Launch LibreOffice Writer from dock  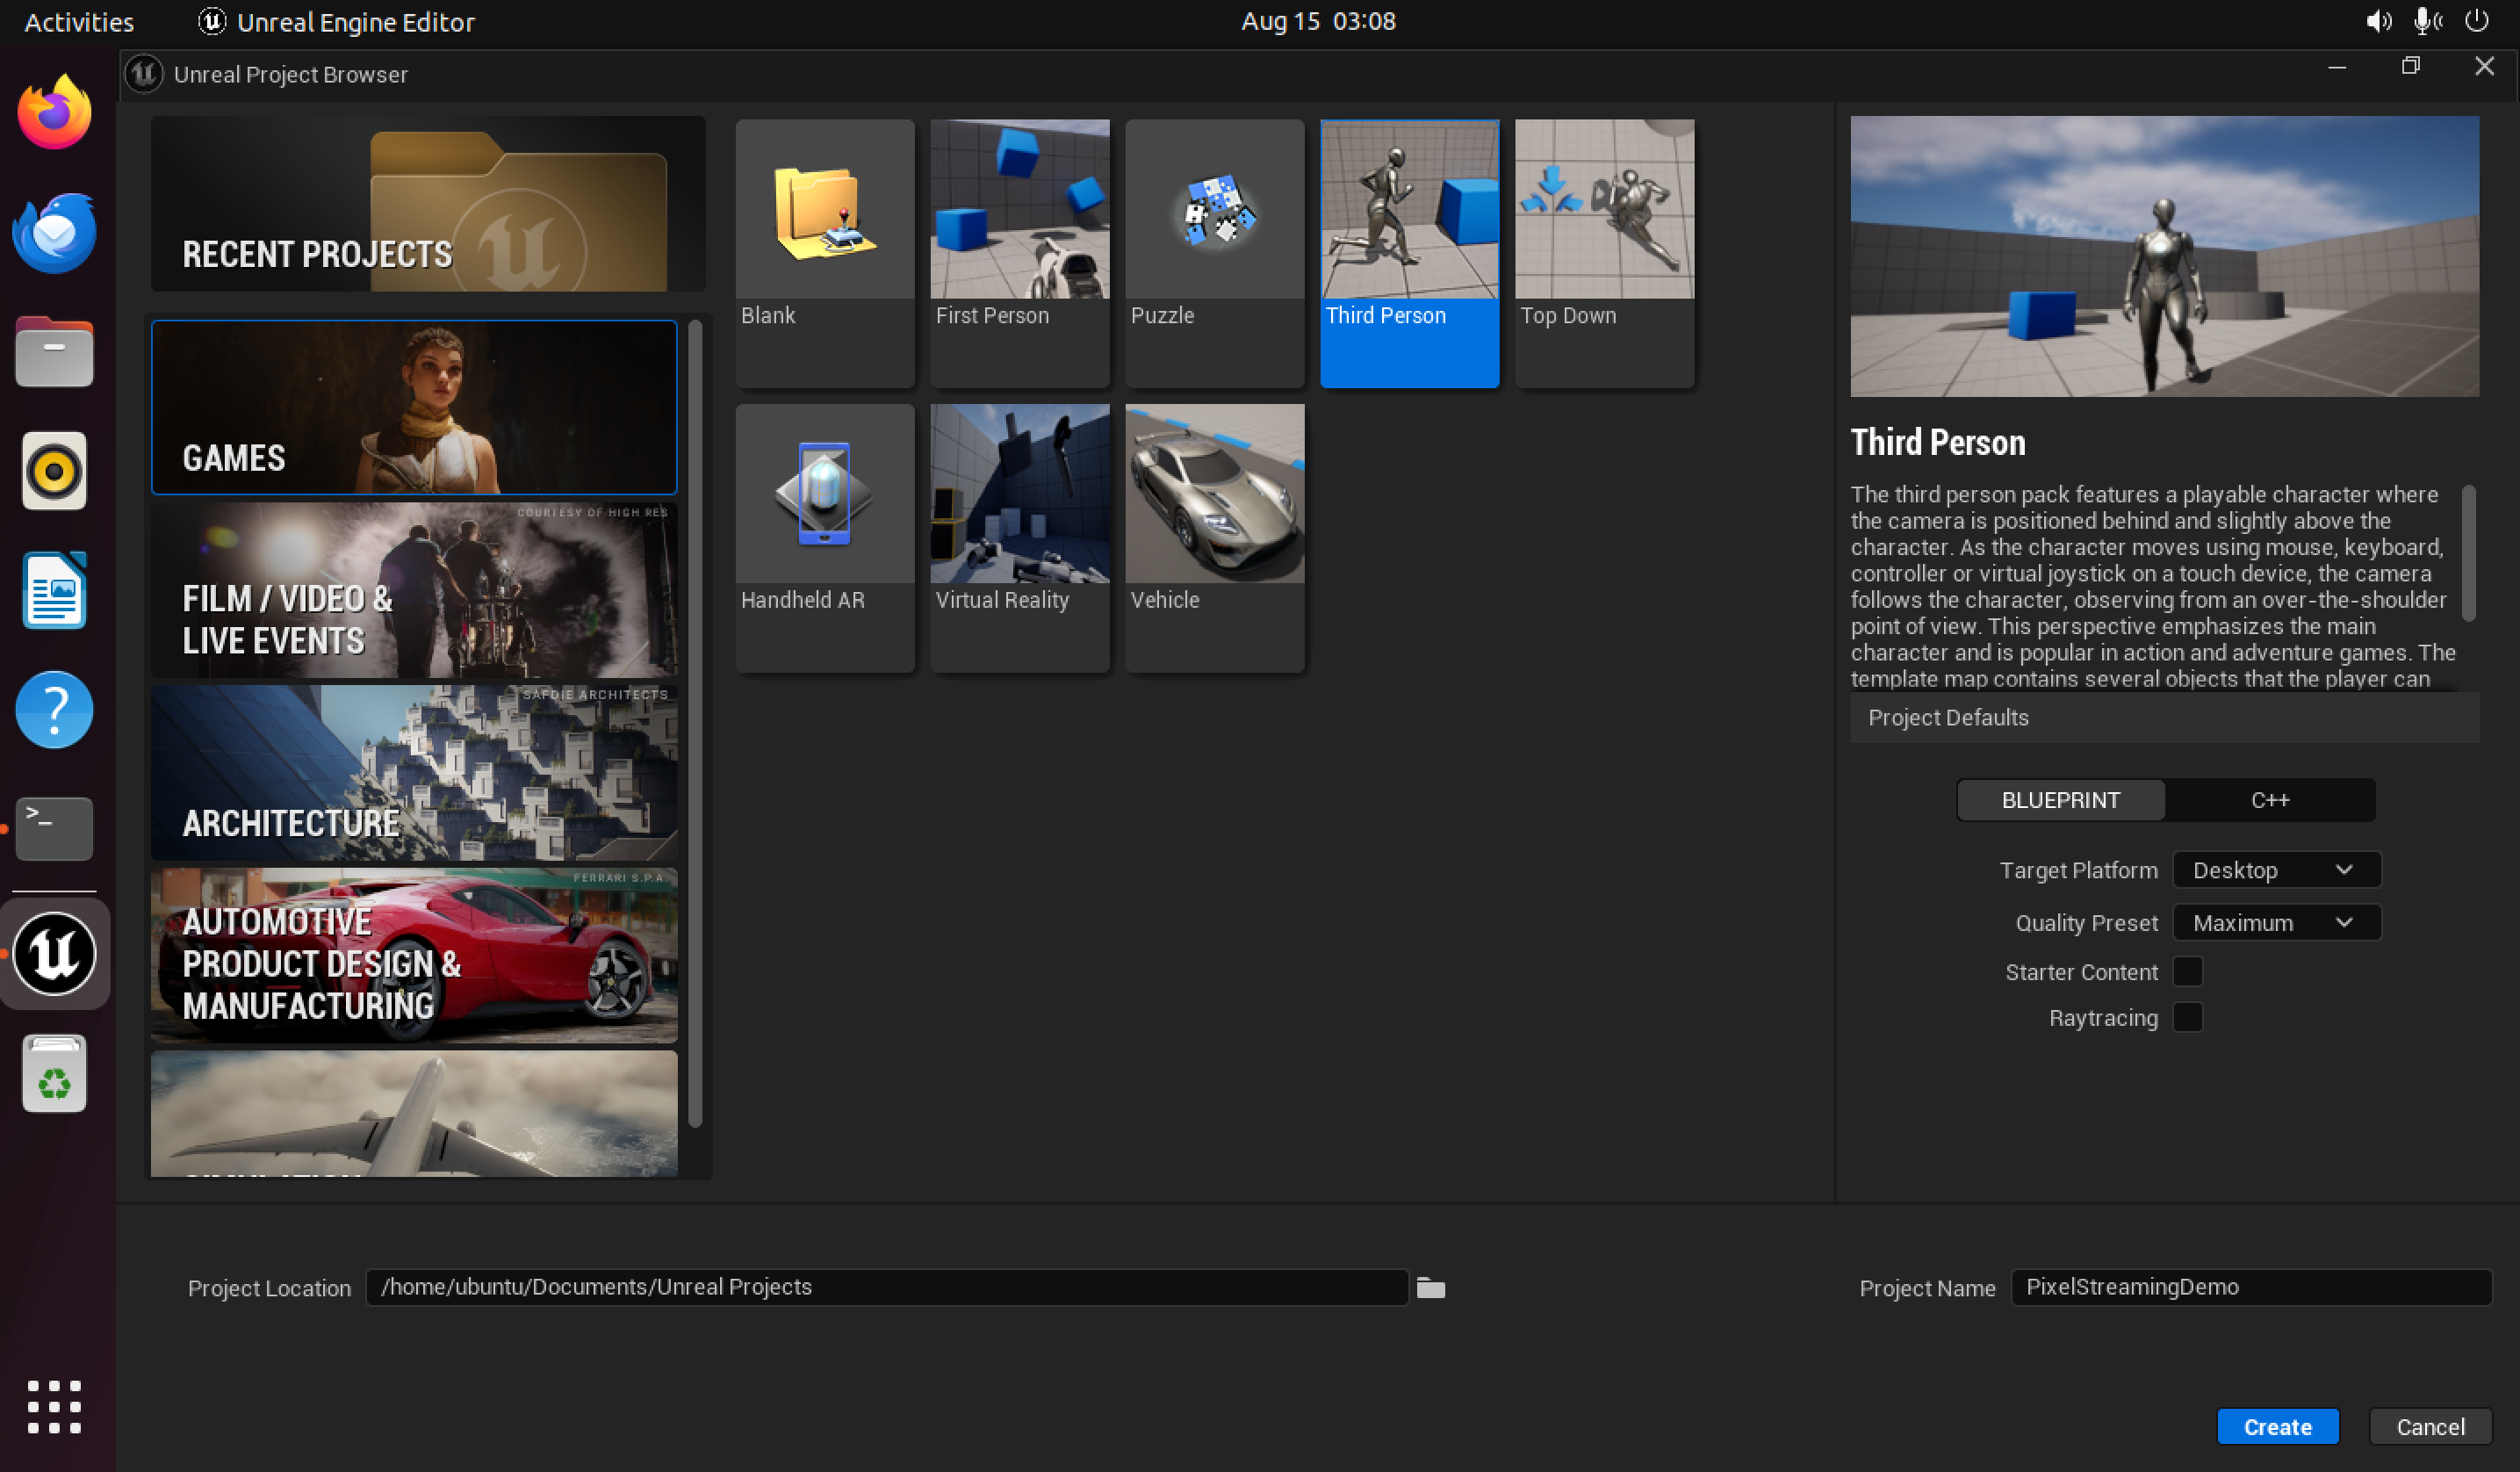[54, 590]
